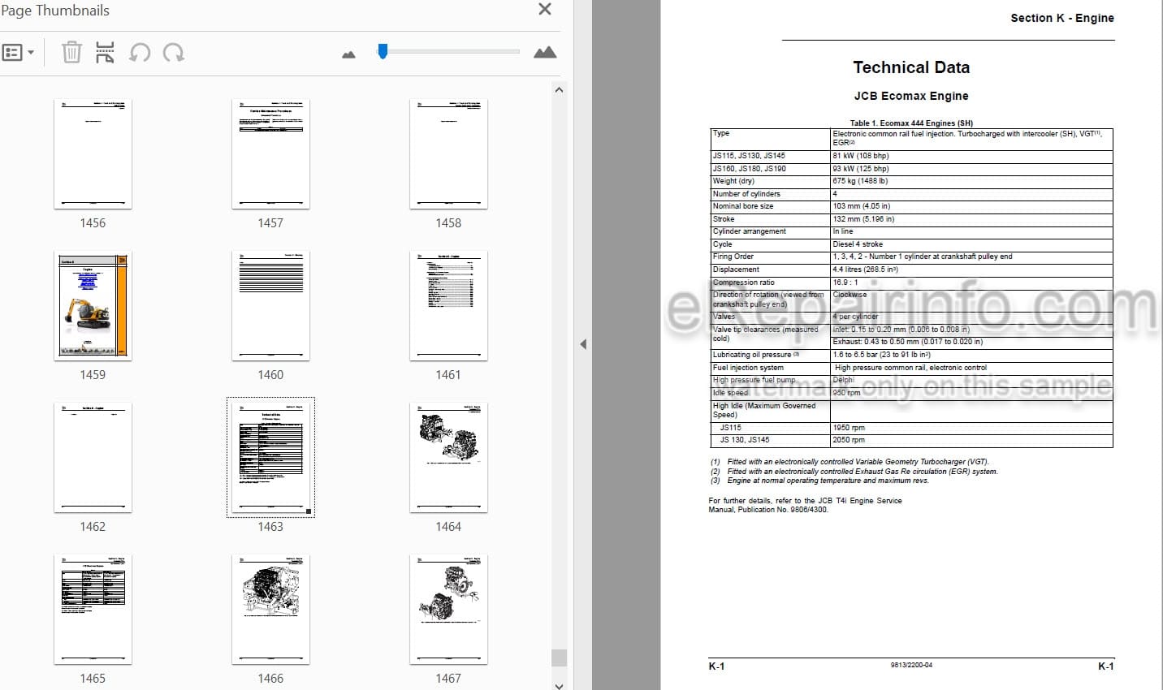Open page 1464 thumbnail
This screenshot has width=1163, height=690.
click(x=448, y=457)
